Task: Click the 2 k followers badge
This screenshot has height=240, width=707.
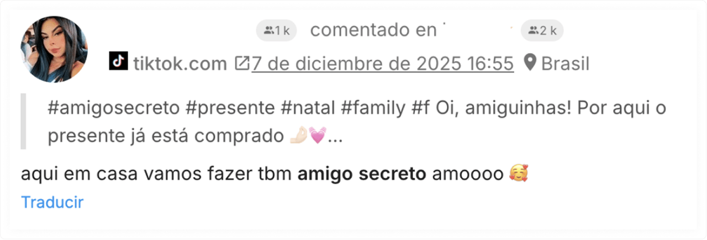Action: [542, 31]
